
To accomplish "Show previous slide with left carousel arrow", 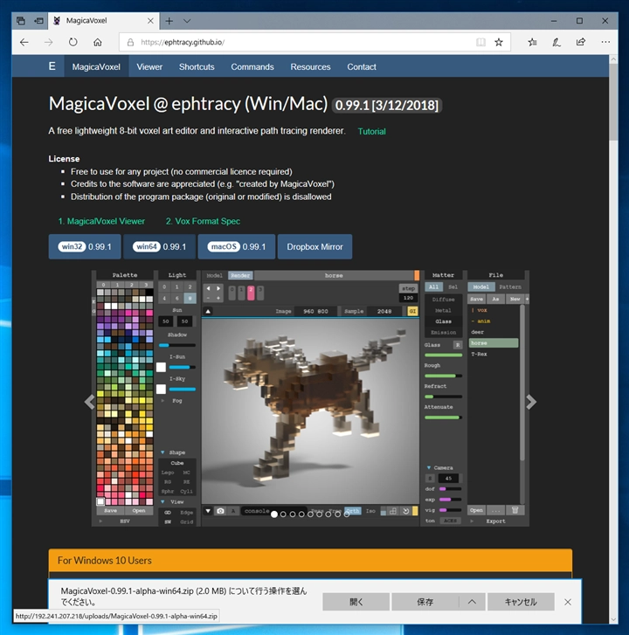I will pos(89,402).
